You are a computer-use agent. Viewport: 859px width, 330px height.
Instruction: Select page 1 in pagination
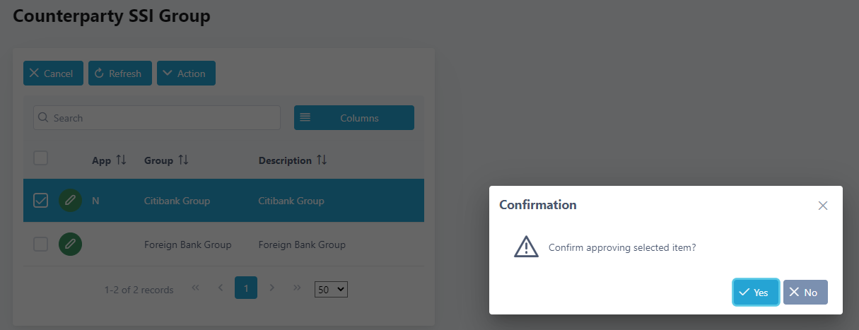(246, 288)
